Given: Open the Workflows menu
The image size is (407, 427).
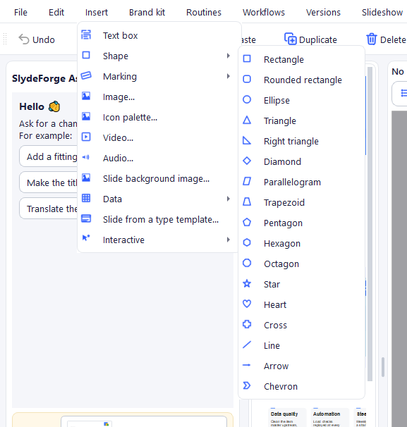Looking at the screenshot, I should [264, 12].
